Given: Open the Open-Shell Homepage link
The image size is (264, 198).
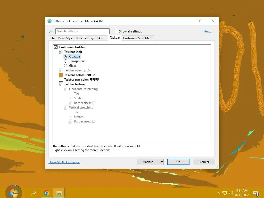Looking at the screenshot, I should [x=64, y=162].
